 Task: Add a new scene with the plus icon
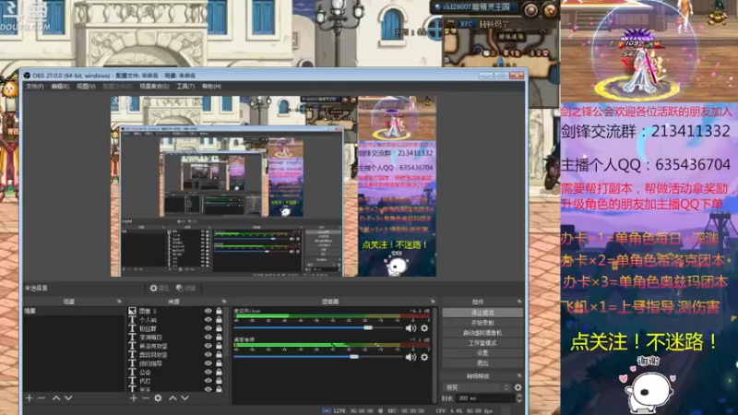click(x=30, y=398)
